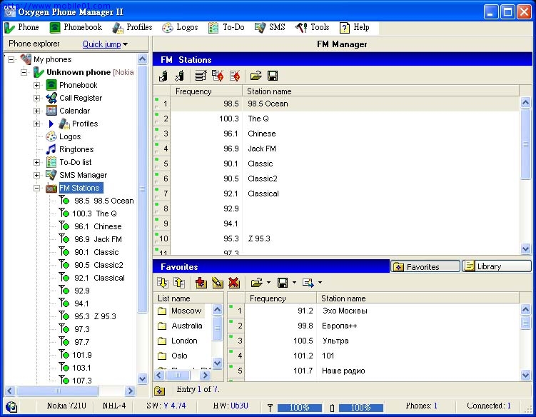Click the FM Stations radio icon in tree
The image size is (536, 417).
[51, 188]
